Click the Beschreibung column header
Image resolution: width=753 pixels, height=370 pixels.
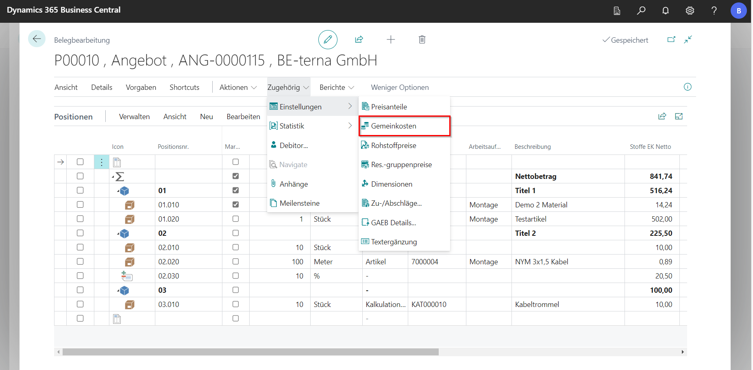[533, 147]
